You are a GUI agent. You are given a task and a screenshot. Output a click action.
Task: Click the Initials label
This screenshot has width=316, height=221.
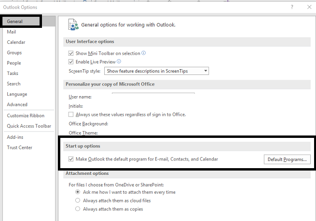tap(76, 106)
